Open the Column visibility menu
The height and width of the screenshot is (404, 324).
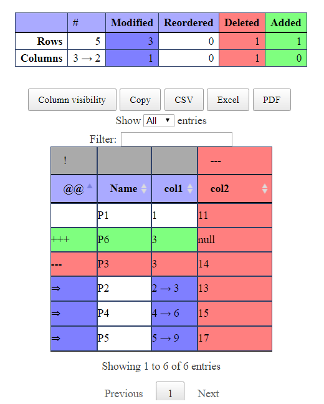[72, 100]
